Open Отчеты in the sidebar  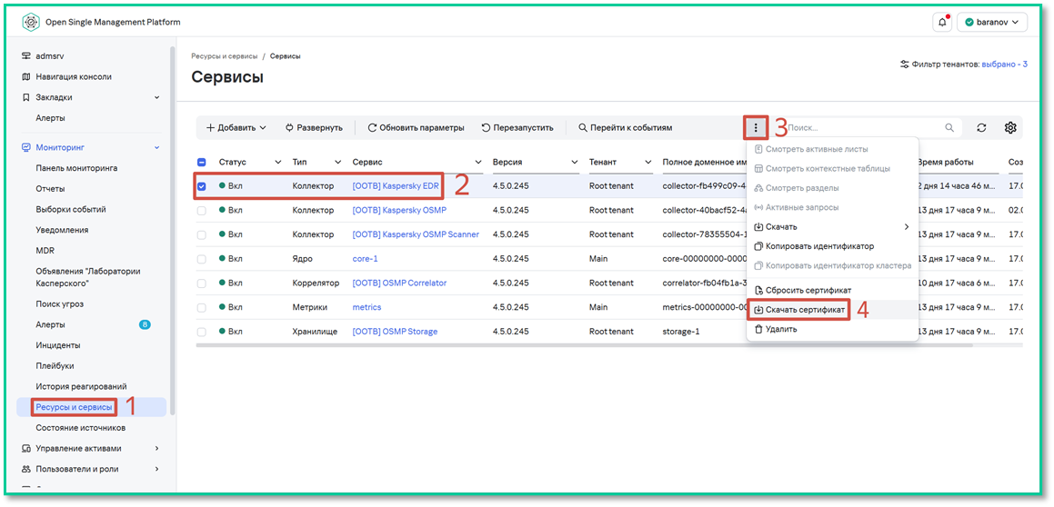50,189
